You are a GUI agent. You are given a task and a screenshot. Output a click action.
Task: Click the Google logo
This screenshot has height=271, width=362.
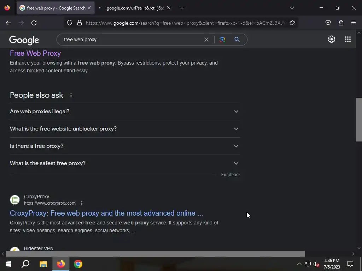pos(24,40)
